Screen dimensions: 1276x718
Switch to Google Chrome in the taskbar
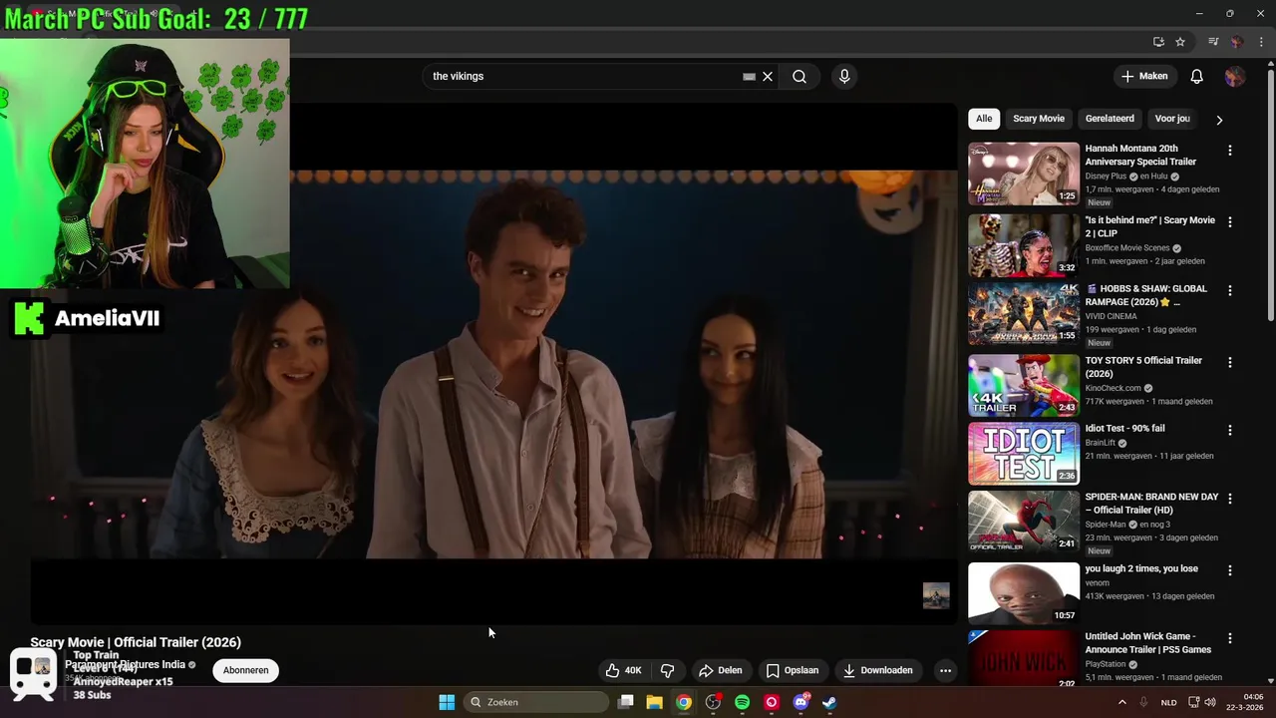point(683,702)
